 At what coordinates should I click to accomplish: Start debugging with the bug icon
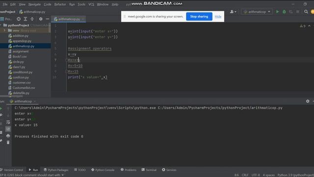coord(284,12)
